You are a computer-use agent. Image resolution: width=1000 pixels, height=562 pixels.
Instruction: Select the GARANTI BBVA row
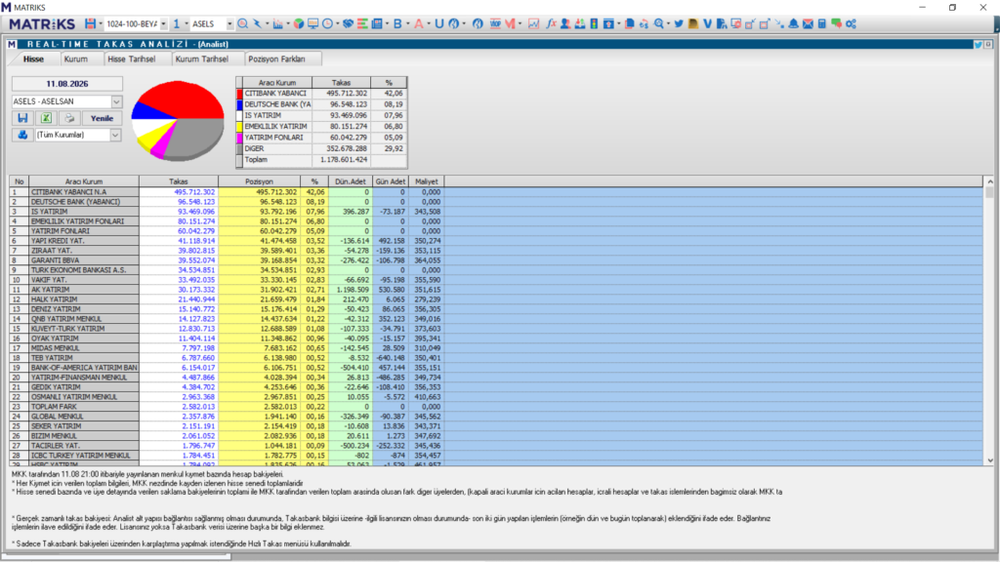tap(497, 260)
